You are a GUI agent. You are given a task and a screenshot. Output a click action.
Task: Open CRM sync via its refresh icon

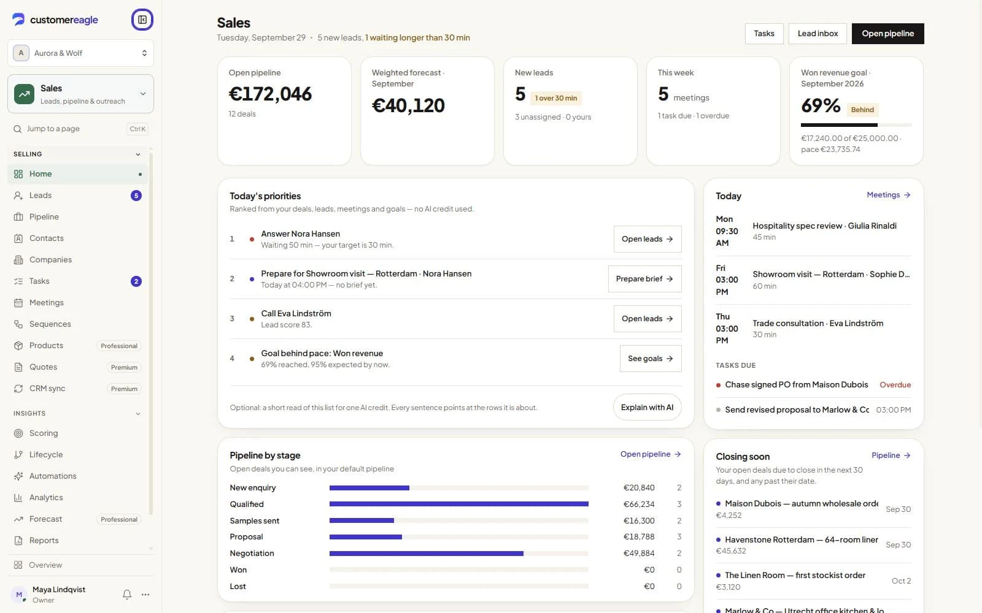(x=18, y=389)
